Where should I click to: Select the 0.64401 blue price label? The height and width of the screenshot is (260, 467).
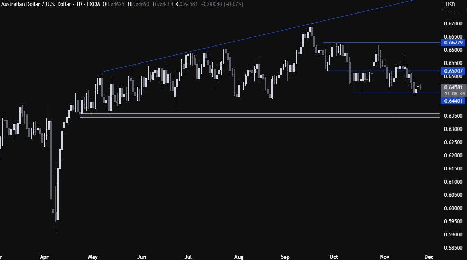click(453, 101)
